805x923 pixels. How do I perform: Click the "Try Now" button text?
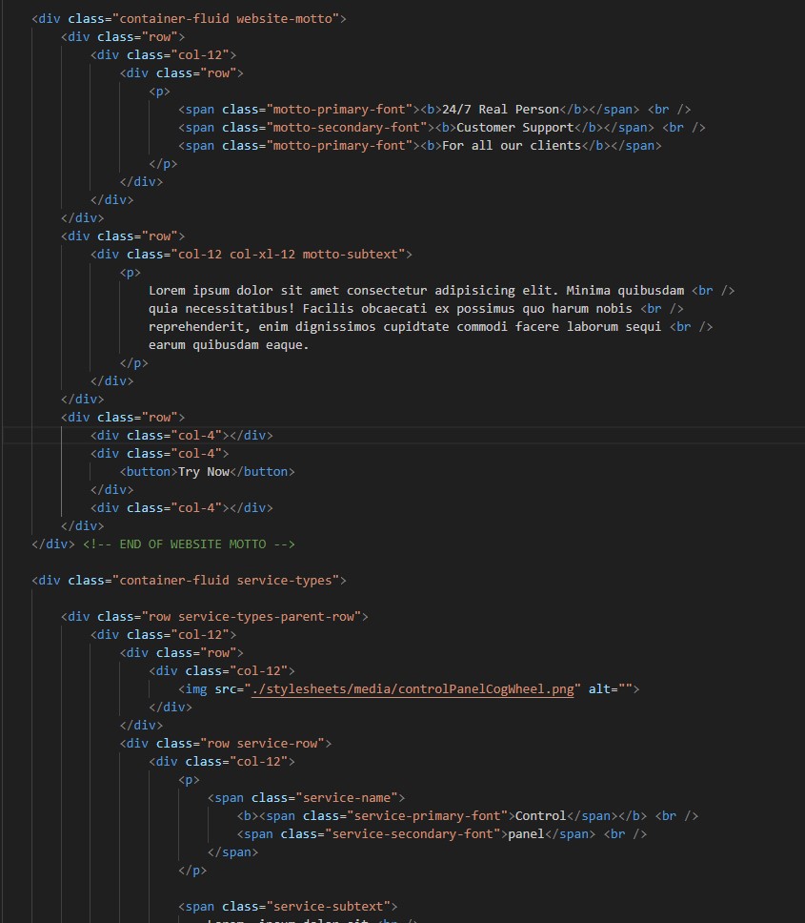(x=204, y=472)
